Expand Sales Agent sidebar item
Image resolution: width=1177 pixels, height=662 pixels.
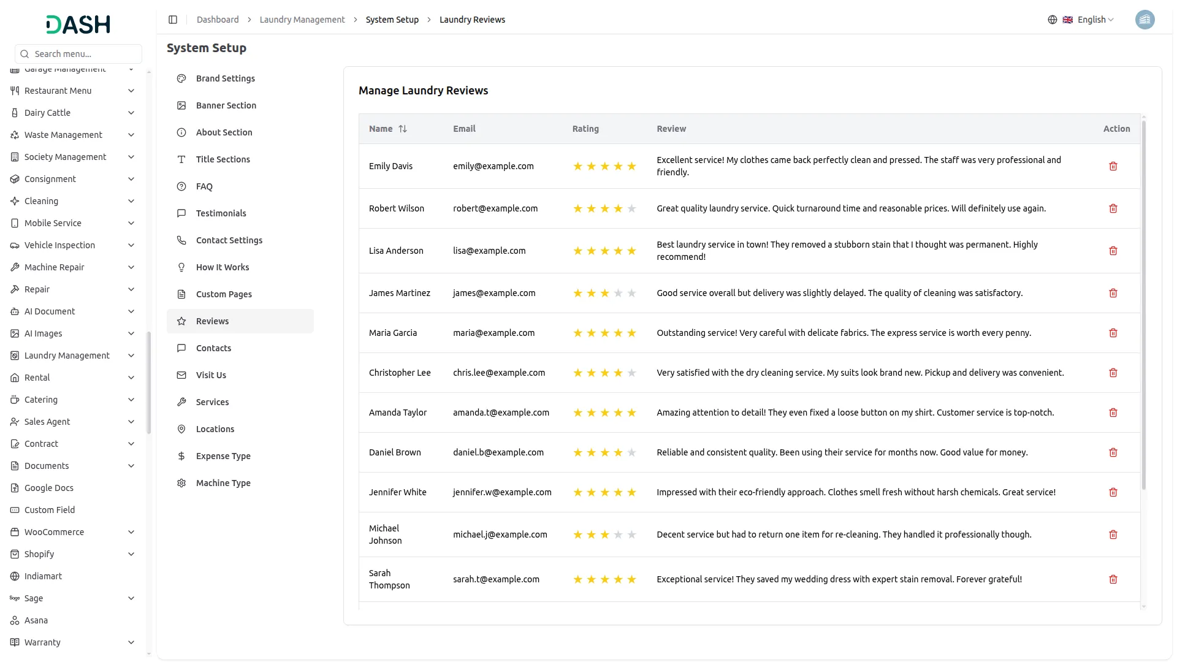pyautogui.click(x=73, y=422)
